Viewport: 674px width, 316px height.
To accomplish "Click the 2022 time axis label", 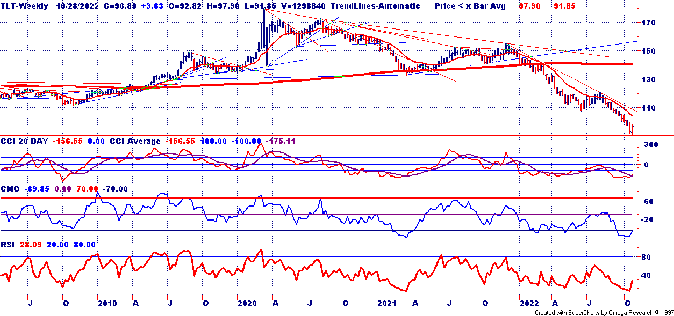I will pos(529,303).
